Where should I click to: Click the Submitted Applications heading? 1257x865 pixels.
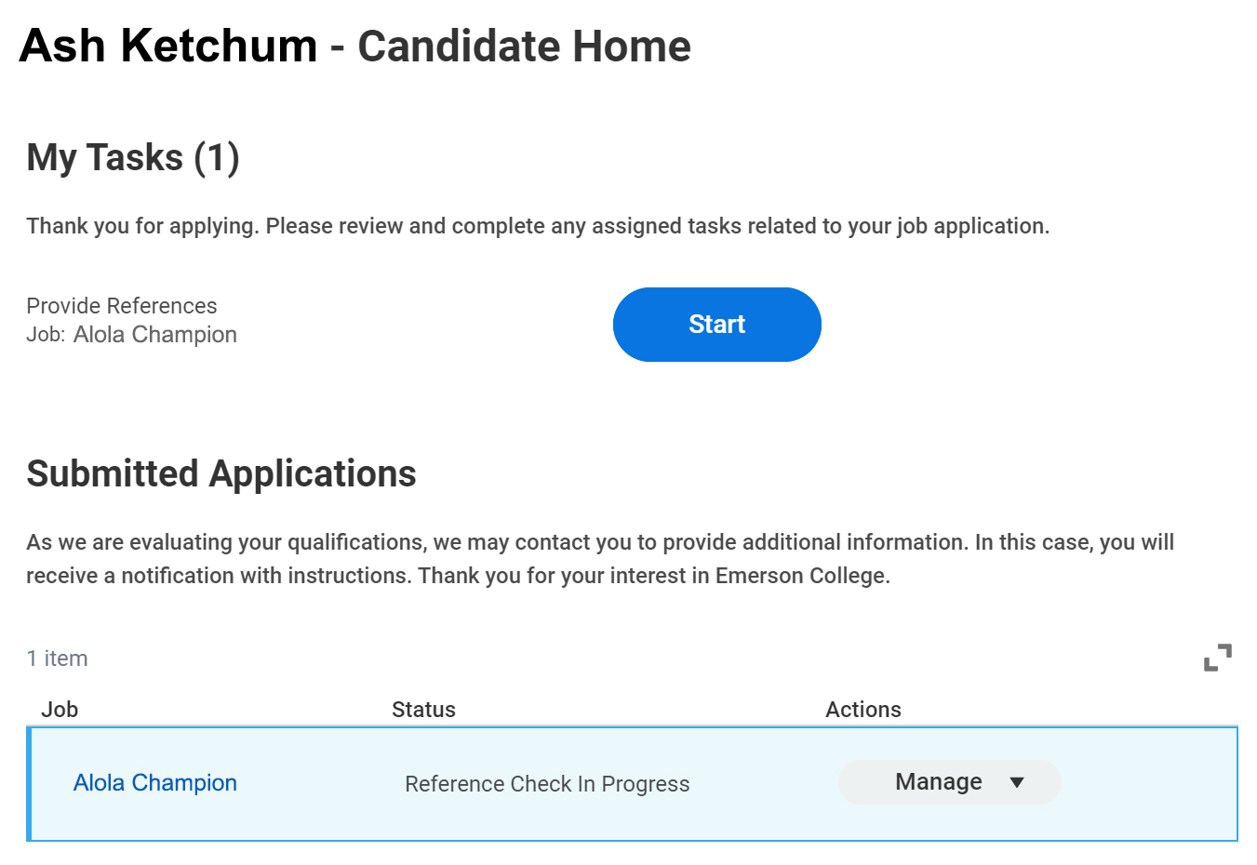(221, 473)
